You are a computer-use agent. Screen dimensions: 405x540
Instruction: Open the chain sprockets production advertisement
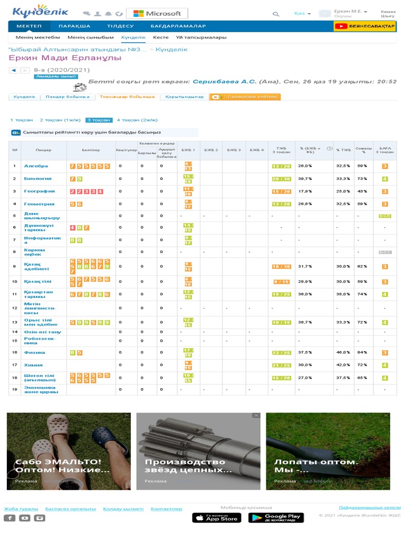point(198,451)
